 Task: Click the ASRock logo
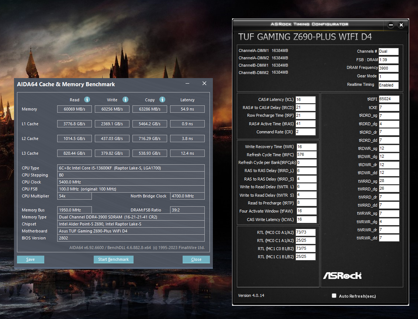[x=343, y=276]
